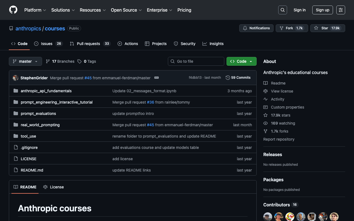Click the Go to file search field
This screenshot has height=221, width=354.
coord(196,61)
